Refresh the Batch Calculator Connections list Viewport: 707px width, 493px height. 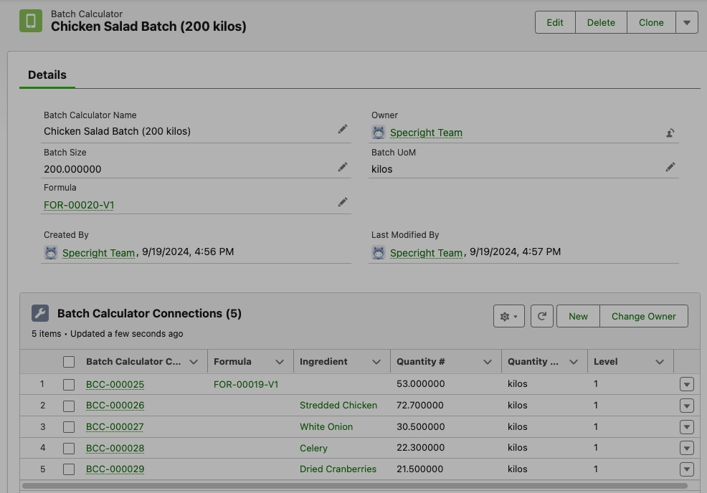tap(542, 316)
